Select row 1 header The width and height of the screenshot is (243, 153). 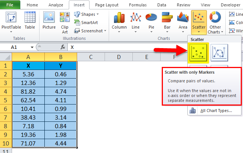tap(6, 65)
